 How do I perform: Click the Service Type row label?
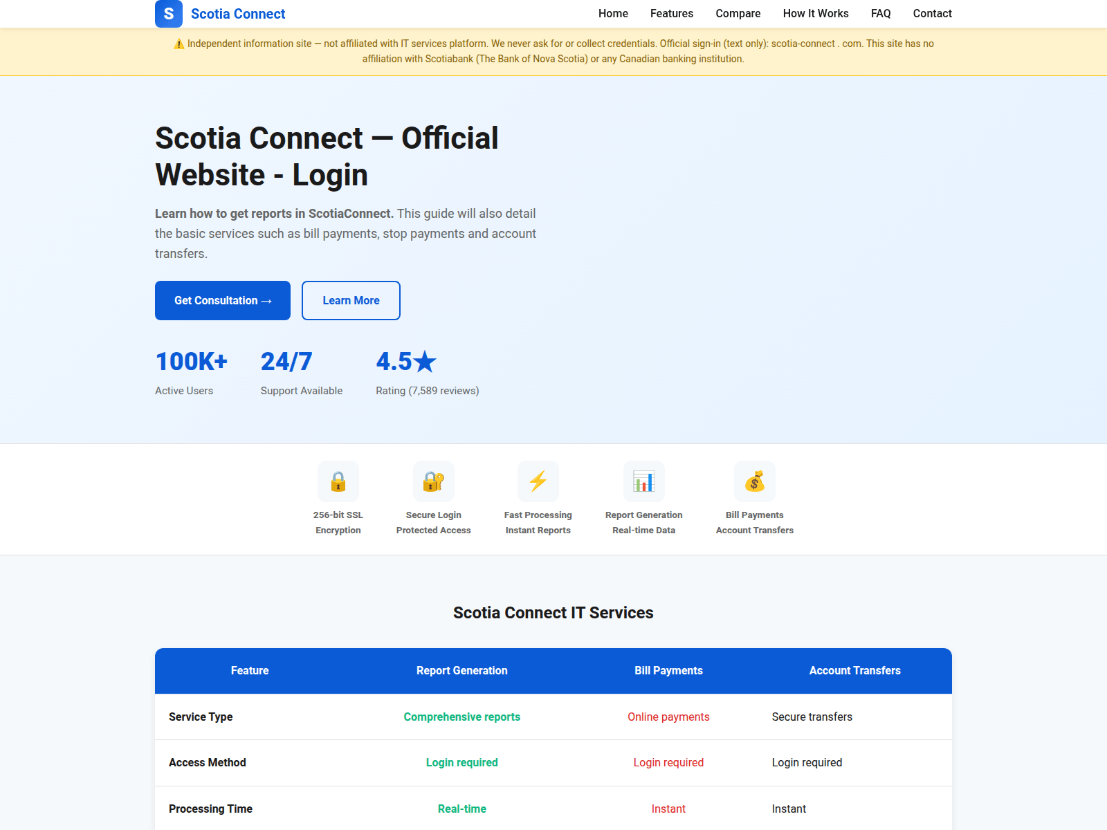click(x=201, y=717)
